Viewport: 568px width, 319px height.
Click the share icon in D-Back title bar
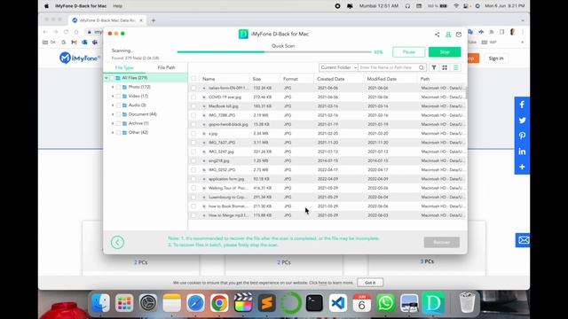[x=438, y=35]
